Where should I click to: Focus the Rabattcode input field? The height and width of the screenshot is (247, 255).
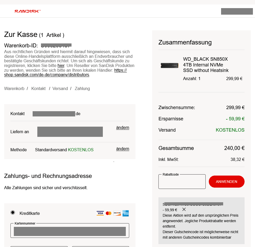point(182,182)
